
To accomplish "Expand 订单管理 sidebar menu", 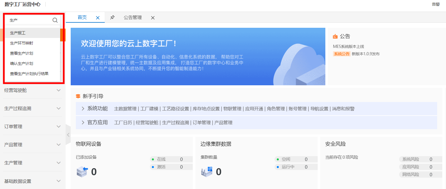I will pos(32,127).
